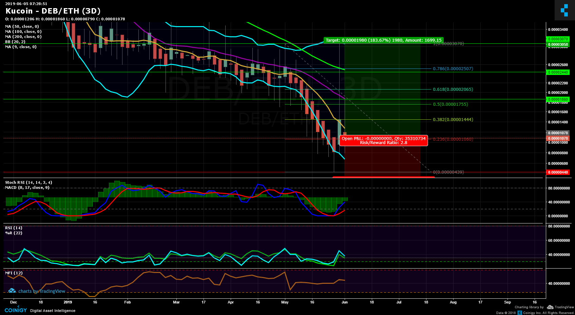The height and width of the screenshot is (315, 575).
Task: Click 'Charting library by' text
Action: 529,307
